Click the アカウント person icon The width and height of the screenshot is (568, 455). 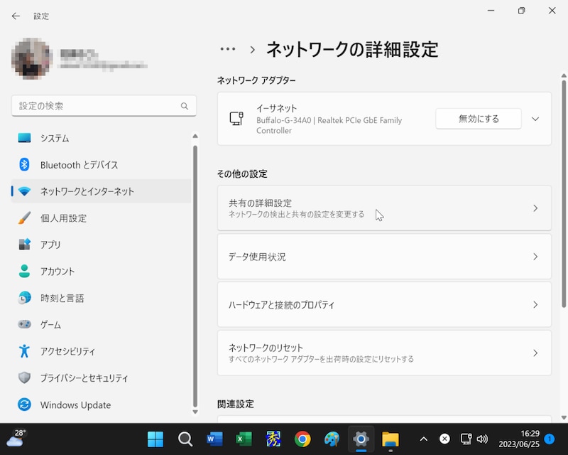[25, 272]
